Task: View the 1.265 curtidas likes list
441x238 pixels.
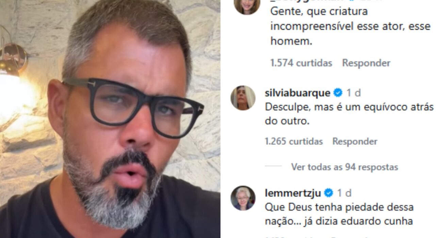Action: click(294, 141)
